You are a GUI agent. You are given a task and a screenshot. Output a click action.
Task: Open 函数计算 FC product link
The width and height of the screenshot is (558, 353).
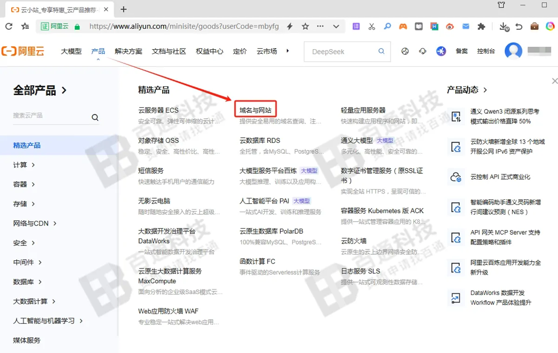tap(257, 261)
